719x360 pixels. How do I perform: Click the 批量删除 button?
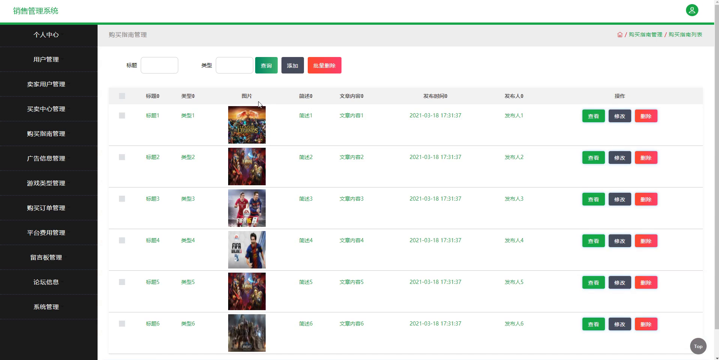coord(325,65)
